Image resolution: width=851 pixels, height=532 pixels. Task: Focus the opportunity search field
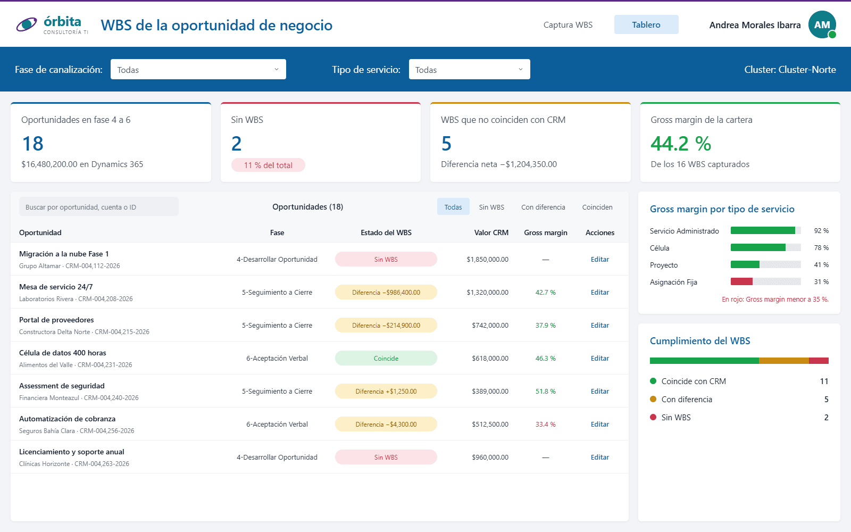(99, 207)
